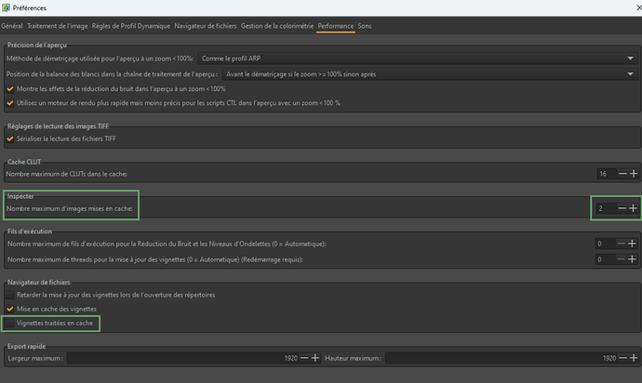Decrease Inspecter cached images count

click(621, 208)
